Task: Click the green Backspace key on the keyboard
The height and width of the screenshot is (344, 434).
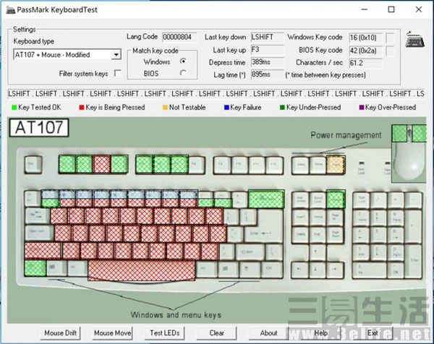Action: pyautogui.click(x=265, y=198)
